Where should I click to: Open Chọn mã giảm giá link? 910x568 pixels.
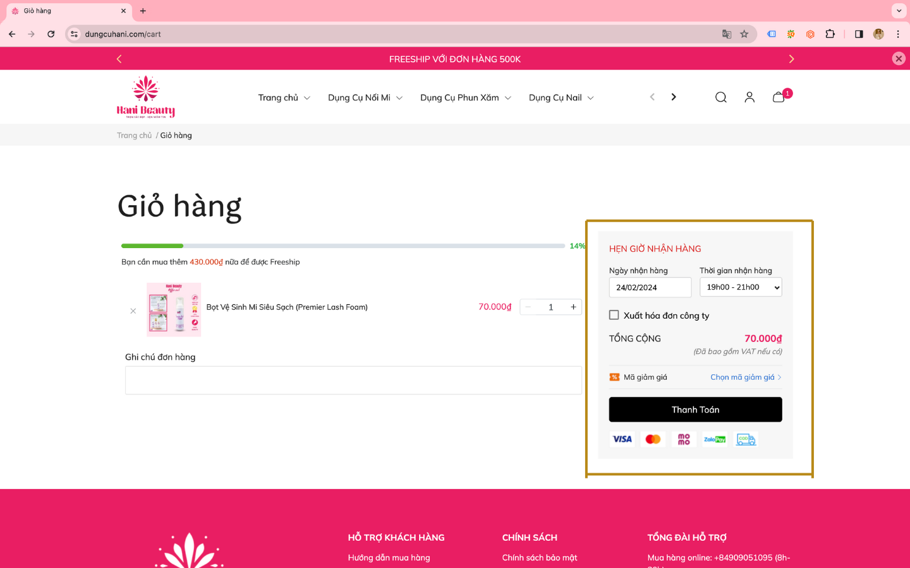coord(746,377)
